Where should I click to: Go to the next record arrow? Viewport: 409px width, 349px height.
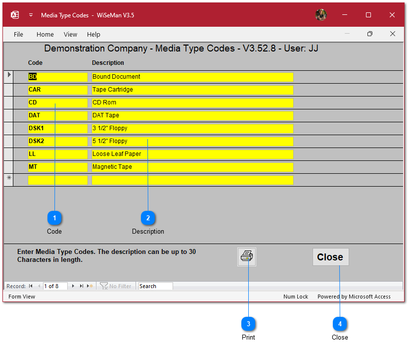point(73,286)
